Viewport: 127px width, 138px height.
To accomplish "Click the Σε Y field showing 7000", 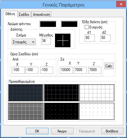I will 80,70.
